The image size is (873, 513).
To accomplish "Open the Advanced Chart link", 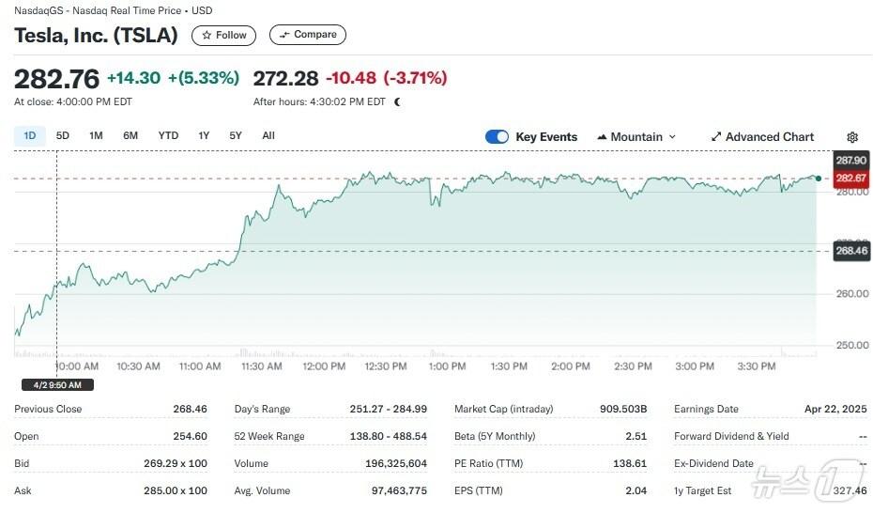I will click(x=769, y=137).
